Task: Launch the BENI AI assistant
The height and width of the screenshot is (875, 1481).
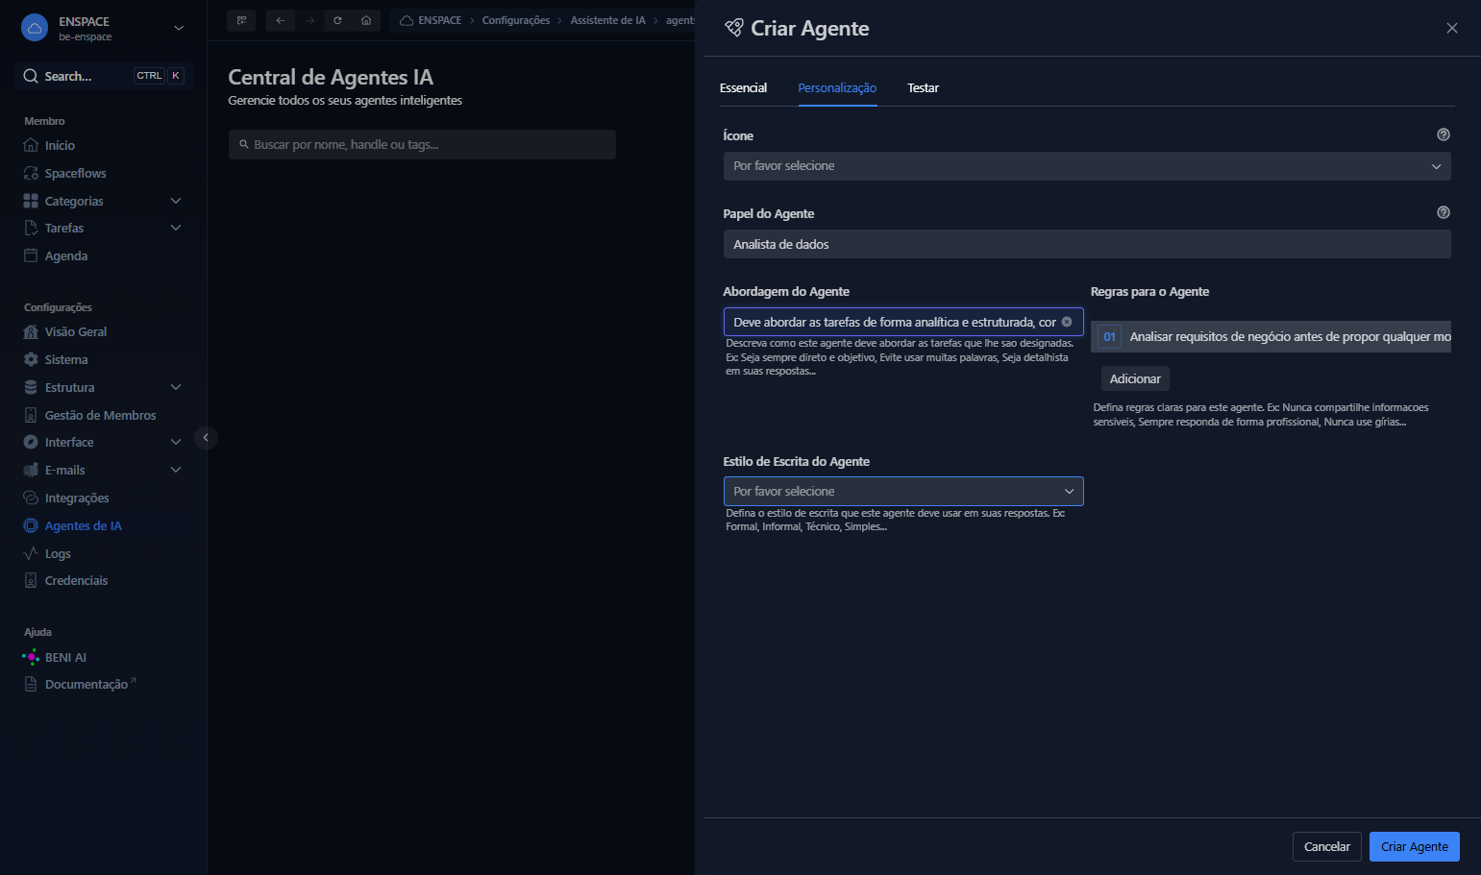Action: [65, 657]
